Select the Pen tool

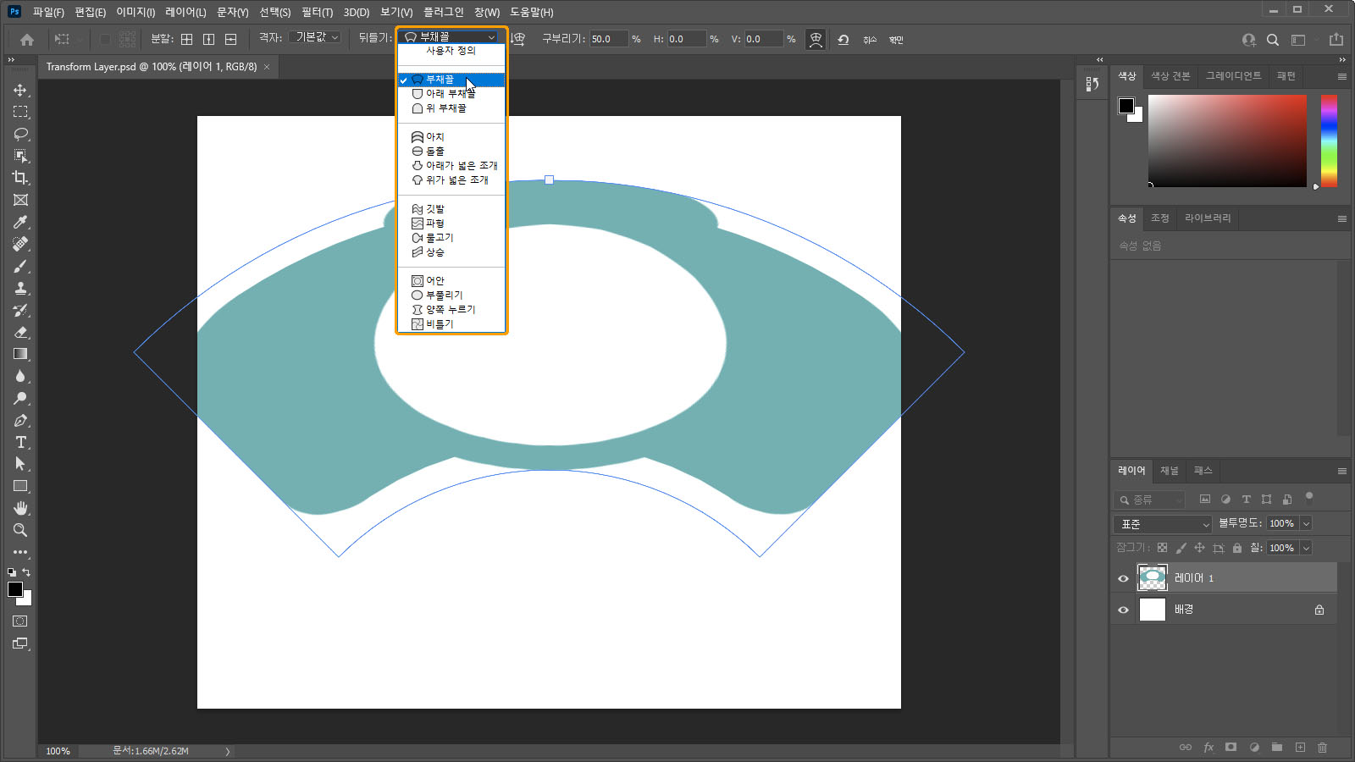pos(20,420)
